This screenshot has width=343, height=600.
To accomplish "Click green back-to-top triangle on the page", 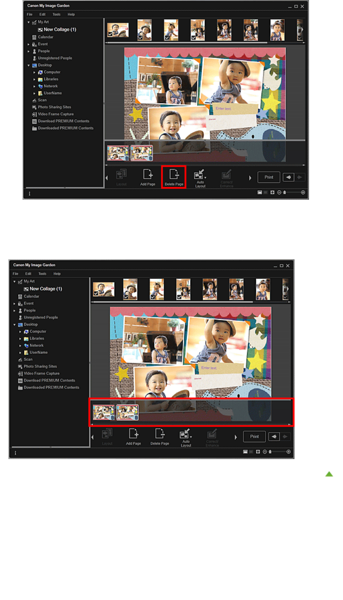I will click(329, 474).
